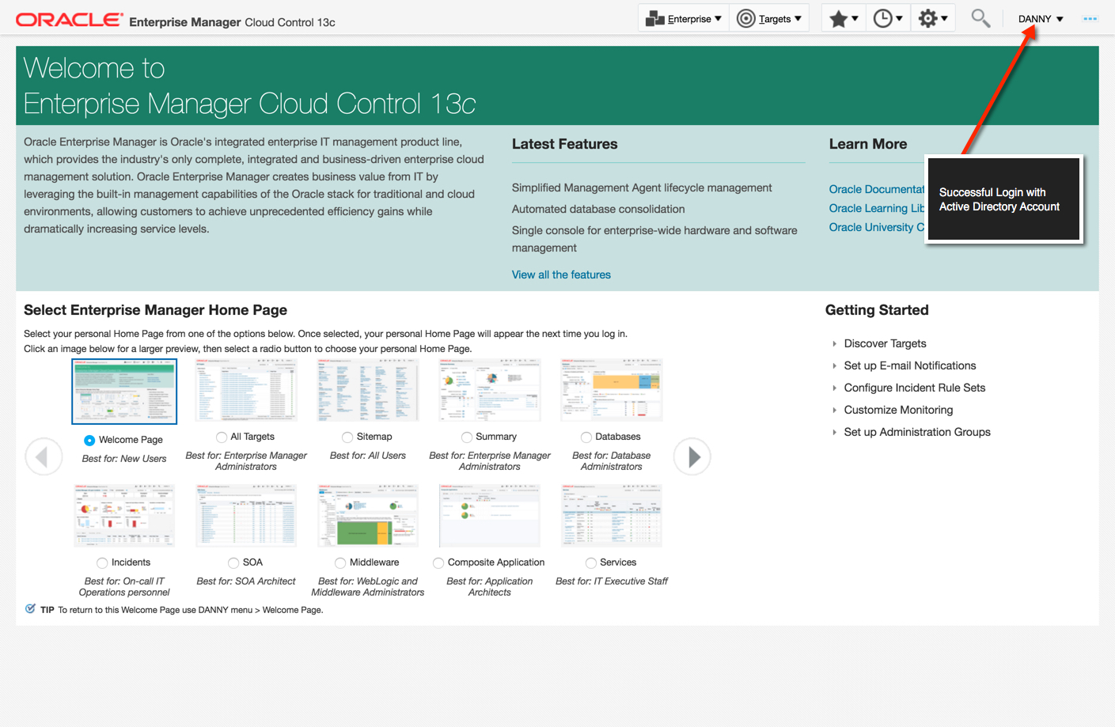Select the Sitemap radio button
The height and width of the screenshot is (727, 1115).
pyautogui.click(x=347, y=437)
